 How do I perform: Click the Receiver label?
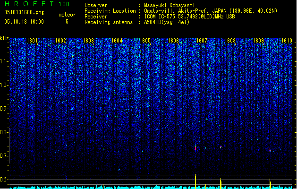click(x=96, y=17)
